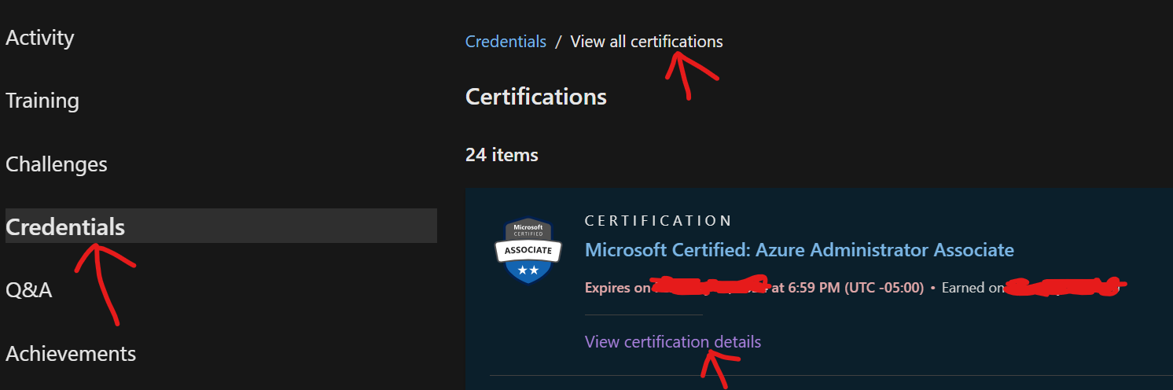The image size is (1173, 390).
Task: Click the Microsoft Certified Associate badge icon
Action: click(528, 251)
